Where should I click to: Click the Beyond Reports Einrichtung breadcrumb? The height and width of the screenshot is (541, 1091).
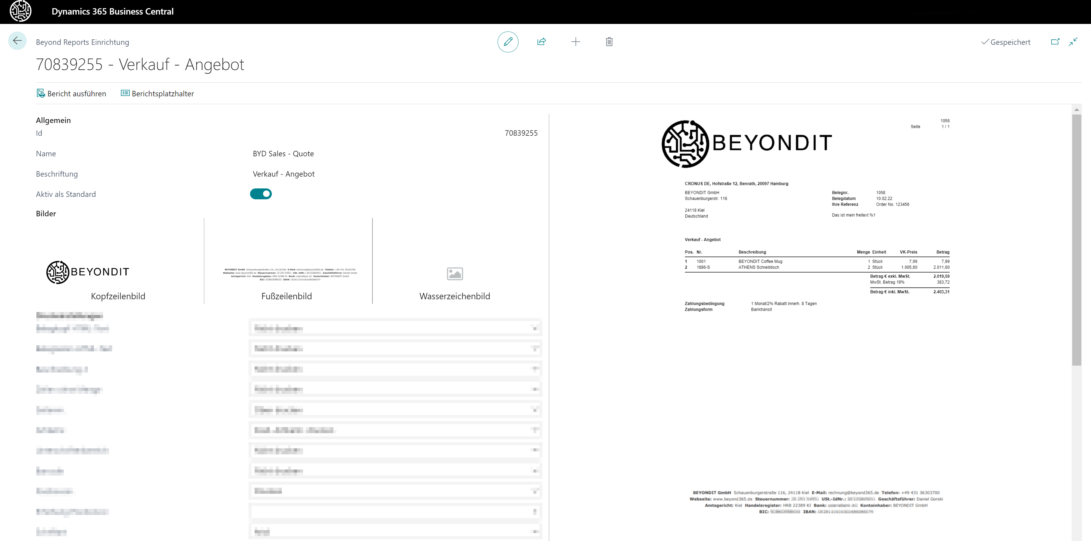[83, 42]
